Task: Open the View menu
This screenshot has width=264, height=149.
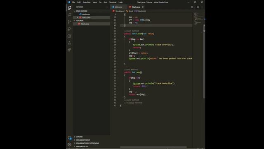Action: 94,2
